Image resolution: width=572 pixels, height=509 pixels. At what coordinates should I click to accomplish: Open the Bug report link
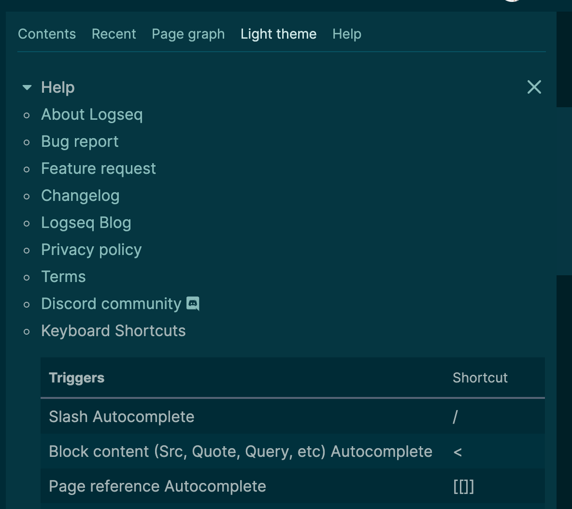point(80,141)
